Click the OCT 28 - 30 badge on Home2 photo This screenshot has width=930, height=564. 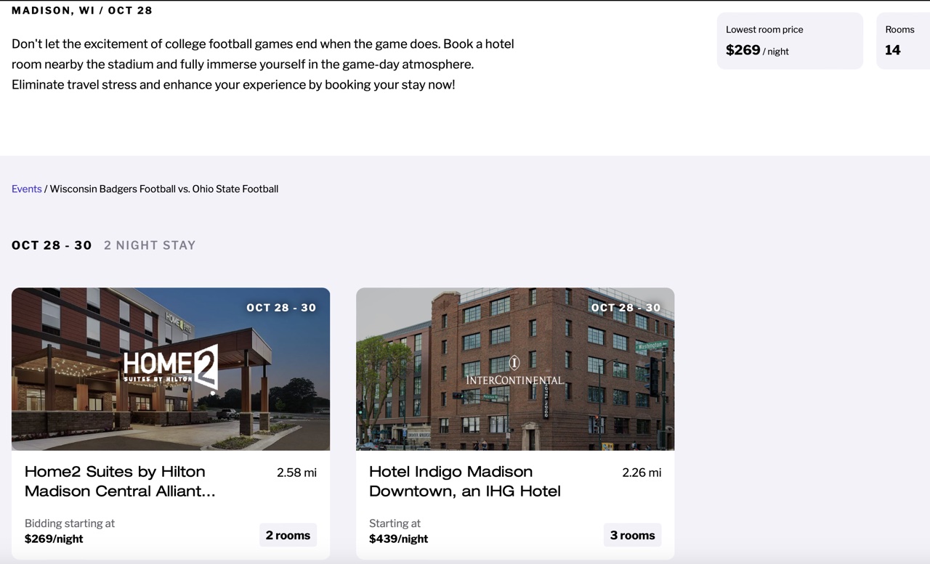click(281, 308)
